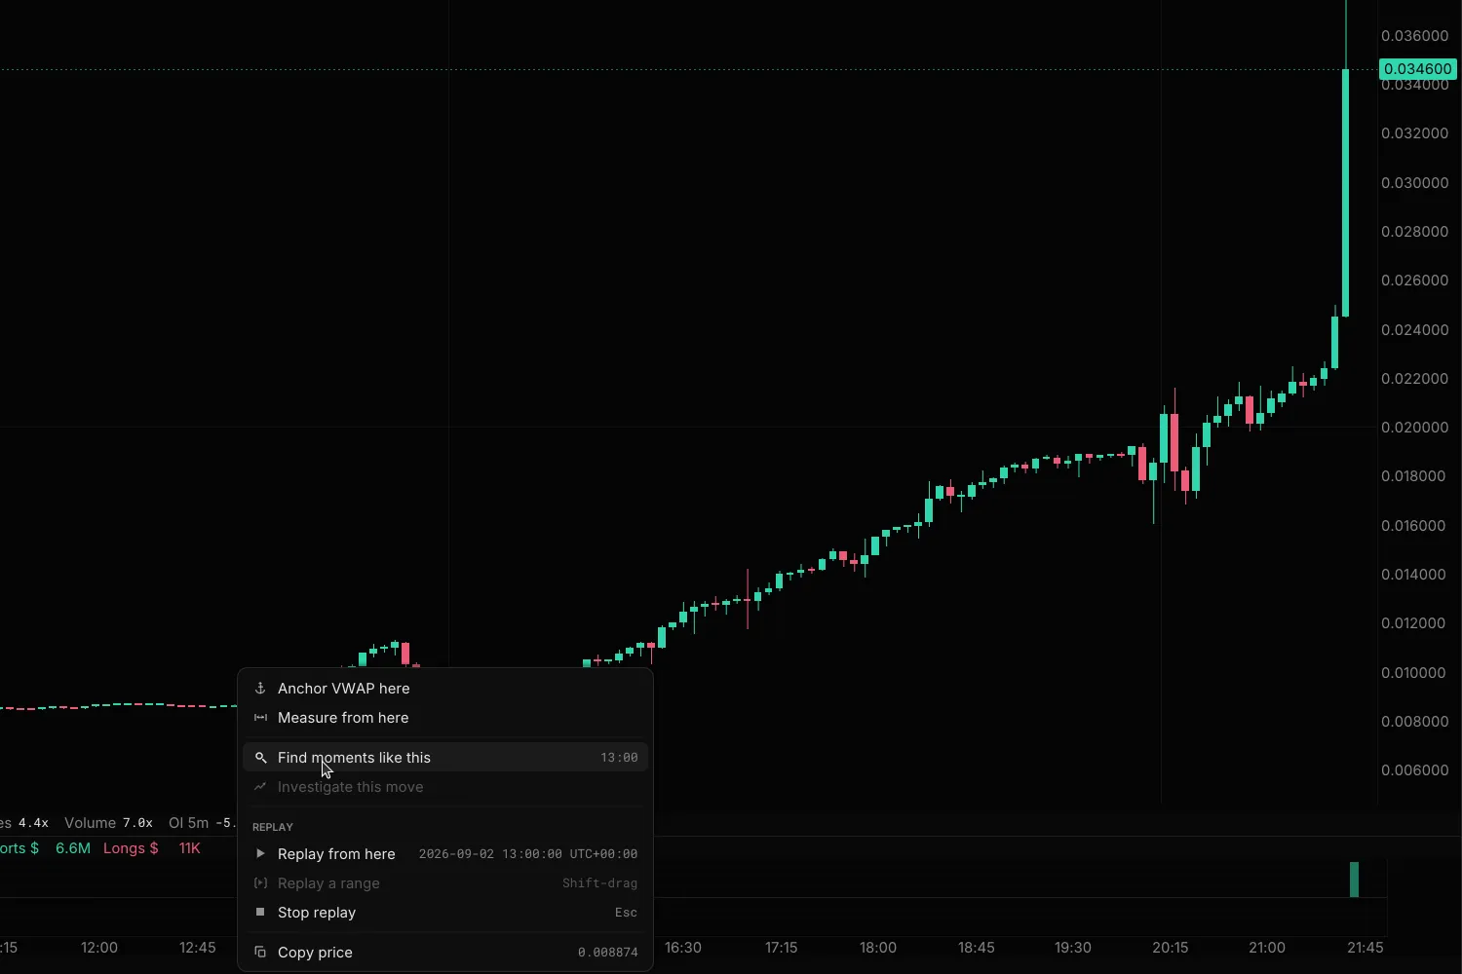
Task: Click the trend line icon beside Investigate
Action: 260,787
